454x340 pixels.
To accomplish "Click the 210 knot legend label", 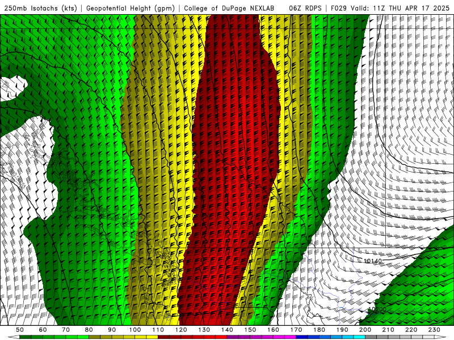I will (388, 330).
